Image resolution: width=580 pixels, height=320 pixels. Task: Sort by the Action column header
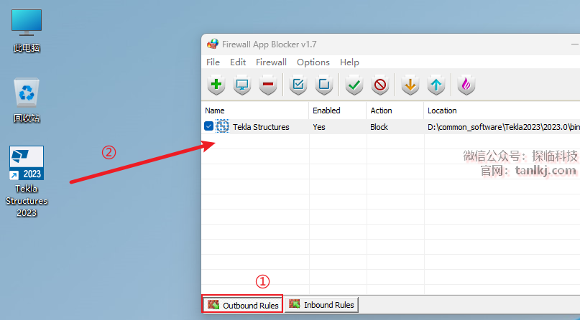(x=395, y=110)
